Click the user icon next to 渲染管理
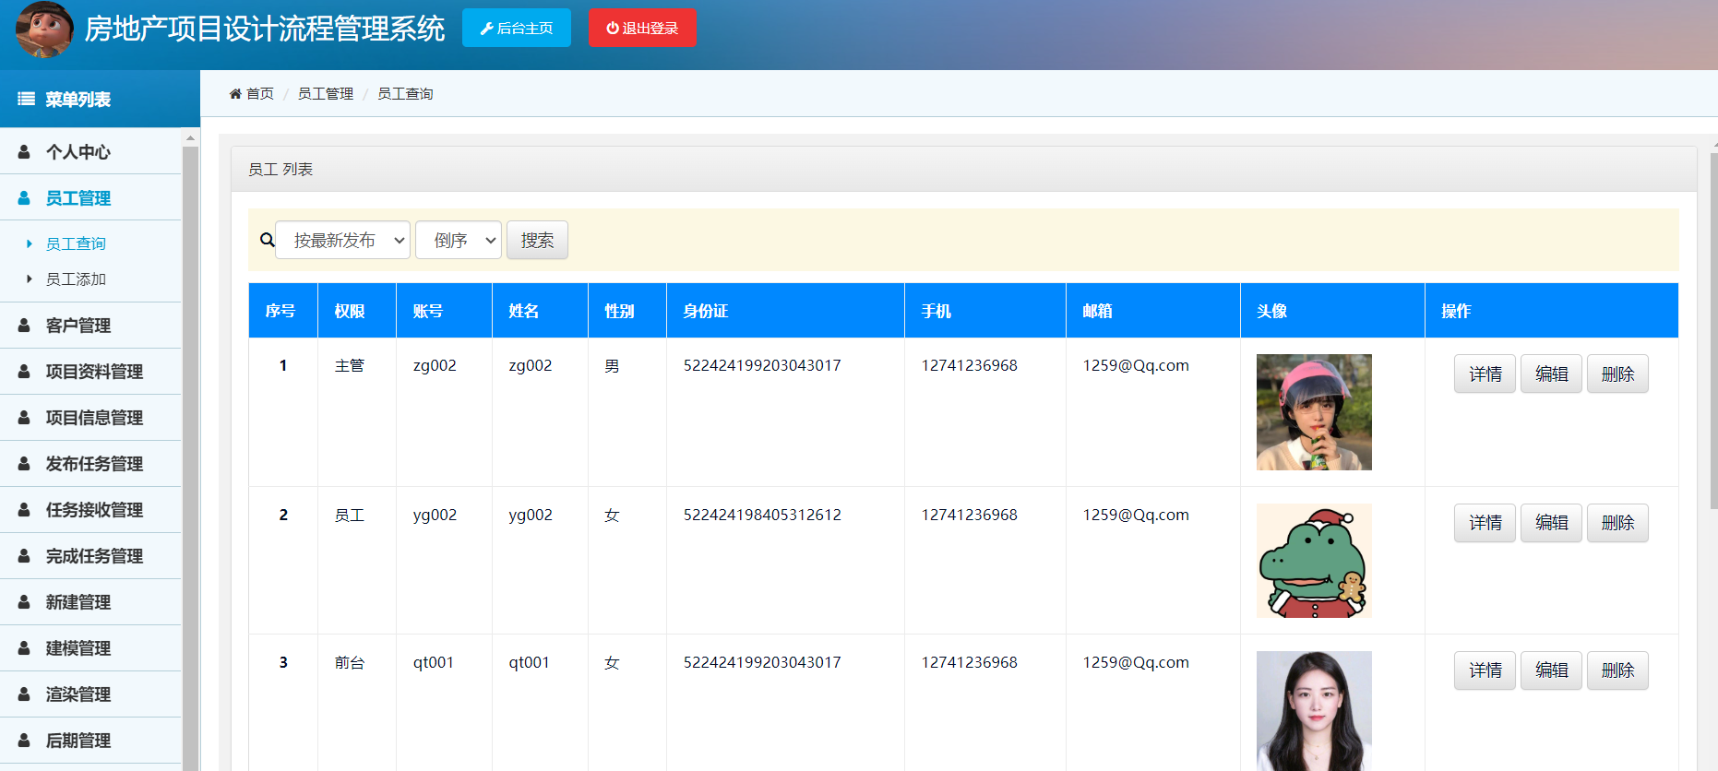 pos(24,694)
